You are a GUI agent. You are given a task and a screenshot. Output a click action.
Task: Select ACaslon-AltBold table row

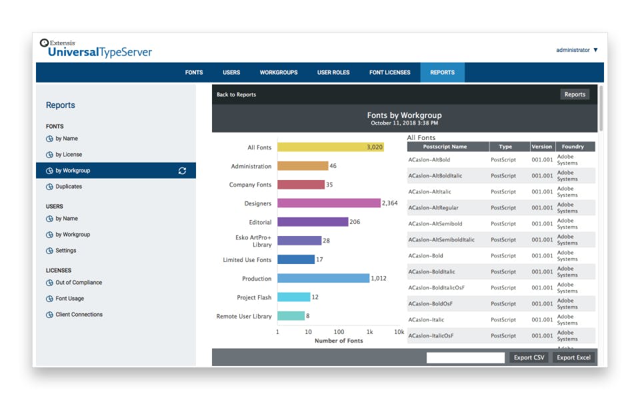pos(501,159)
